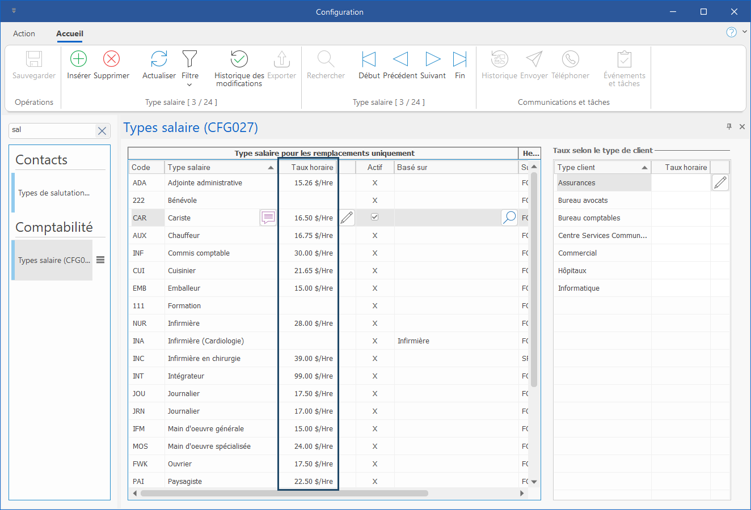
Task: Expand the Filtre dropdown arrow
Action: [x=189, y=85]
